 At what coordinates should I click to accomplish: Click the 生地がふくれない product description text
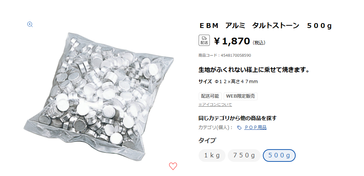255,70
